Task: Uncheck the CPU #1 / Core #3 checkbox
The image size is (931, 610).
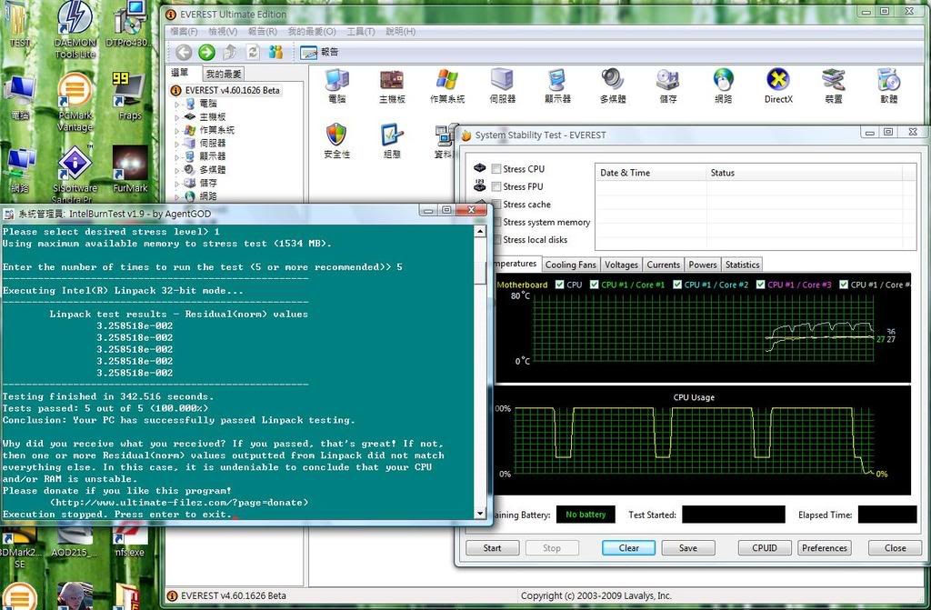Action: click(x=760, y=285)
